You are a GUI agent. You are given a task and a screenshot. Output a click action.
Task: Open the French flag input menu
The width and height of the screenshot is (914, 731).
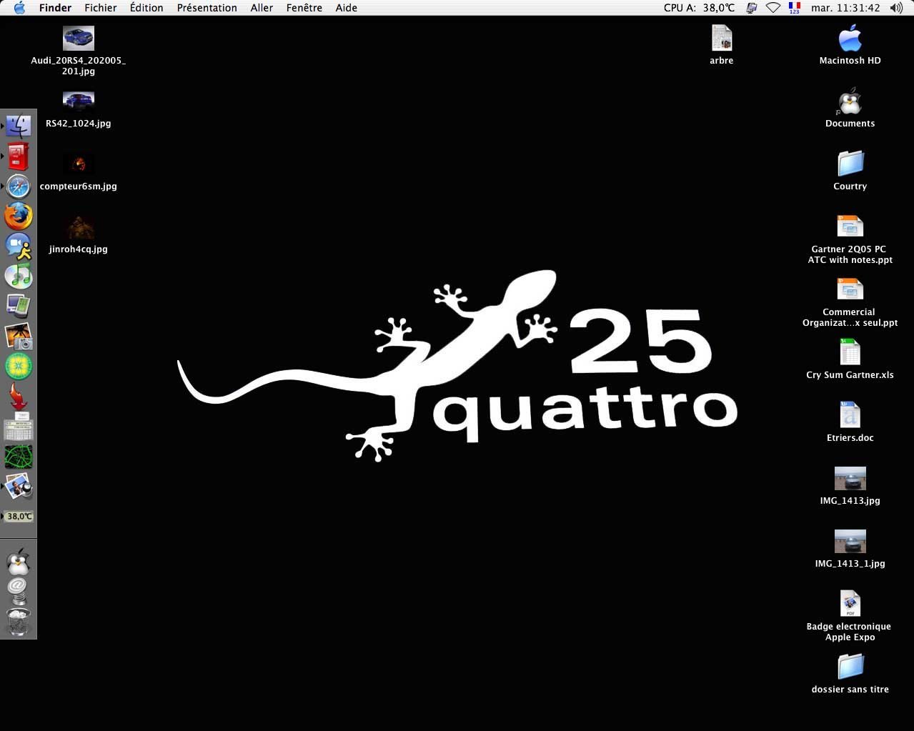pos(794,8)
